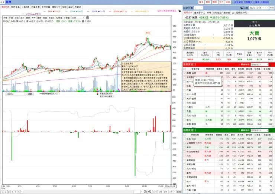Click the next page arrow after page 6
The width and height of the screenshot is (275, 194).
tap(22, 192)
